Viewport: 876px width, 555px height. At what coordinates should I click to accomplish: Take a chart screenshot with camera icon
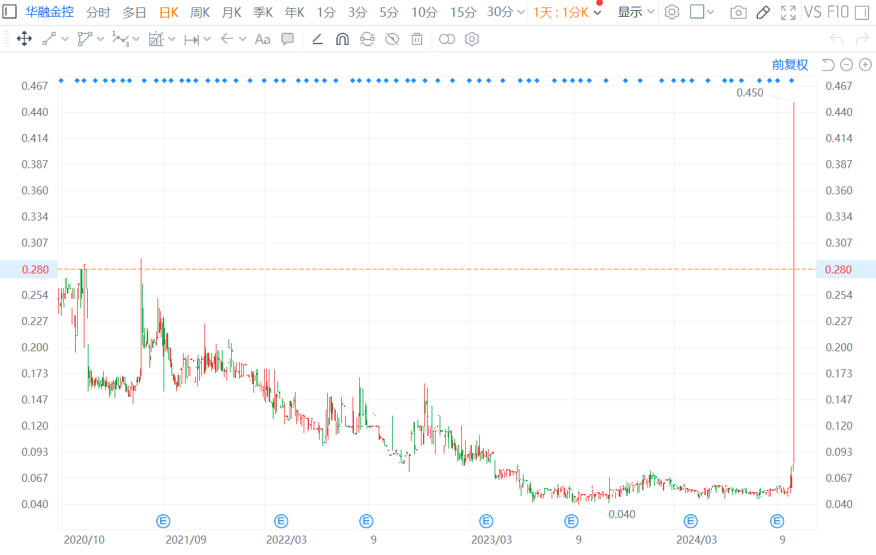[x=739, y=12]
